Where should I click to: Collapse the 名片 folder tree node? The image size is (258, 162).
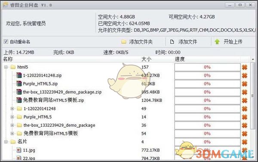pos(6,142)
